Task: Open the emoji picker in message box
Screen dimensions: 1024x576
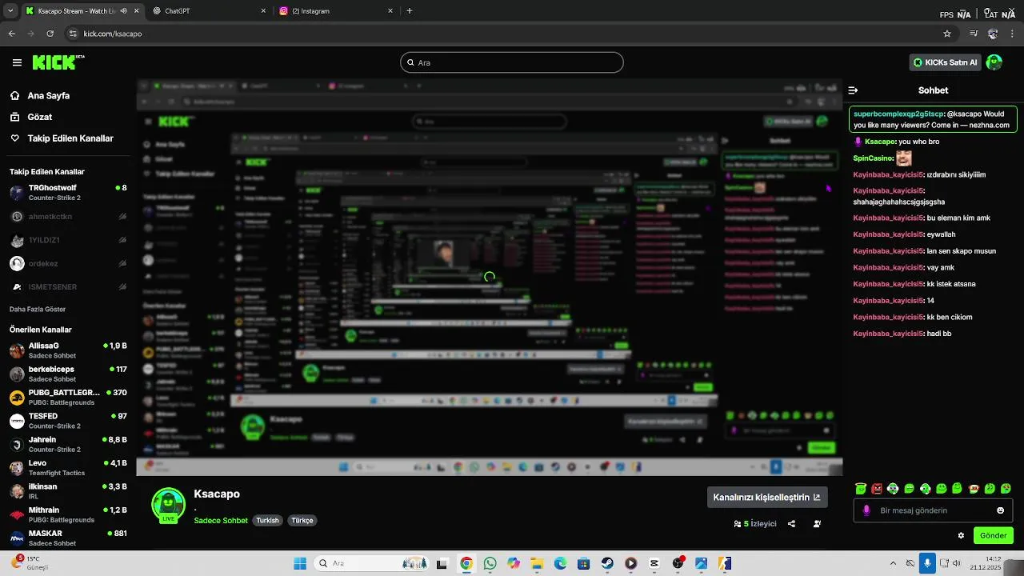Action: coord(1000,510)
